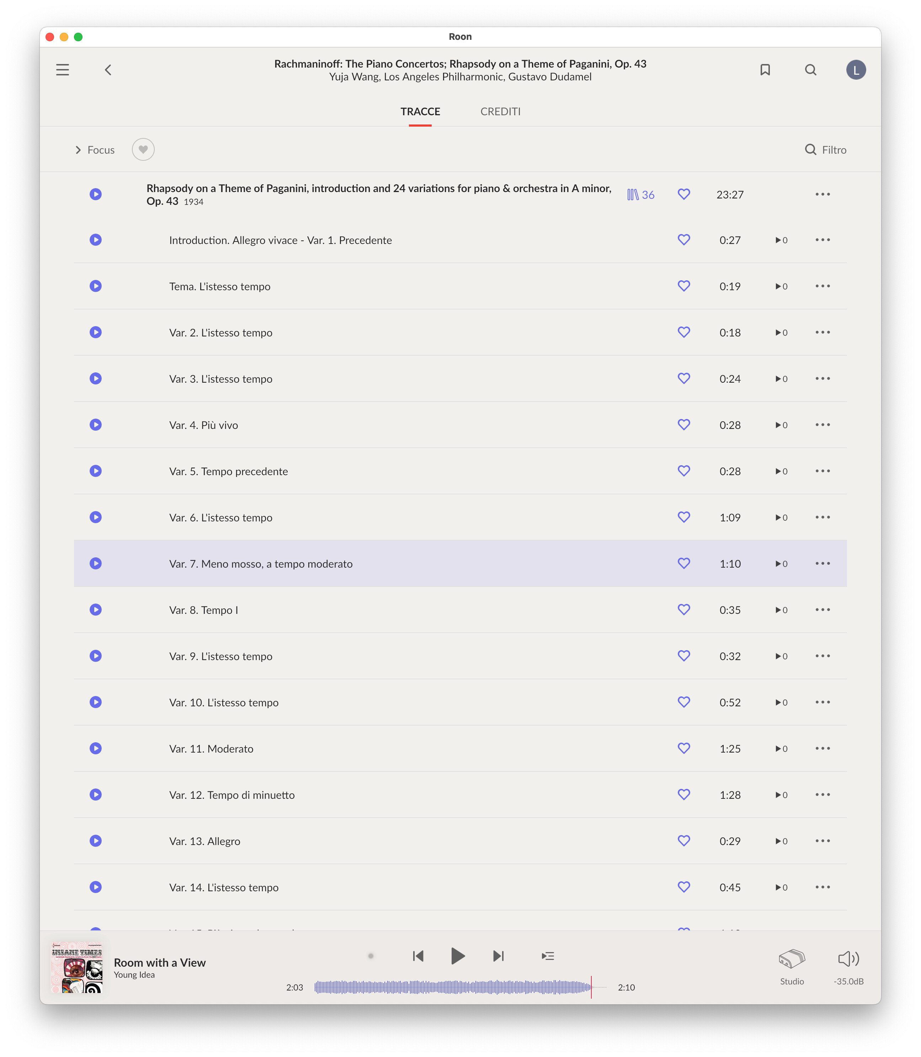Open more options for Var. 7 row

pyautogui.click(x=822, y=563)
